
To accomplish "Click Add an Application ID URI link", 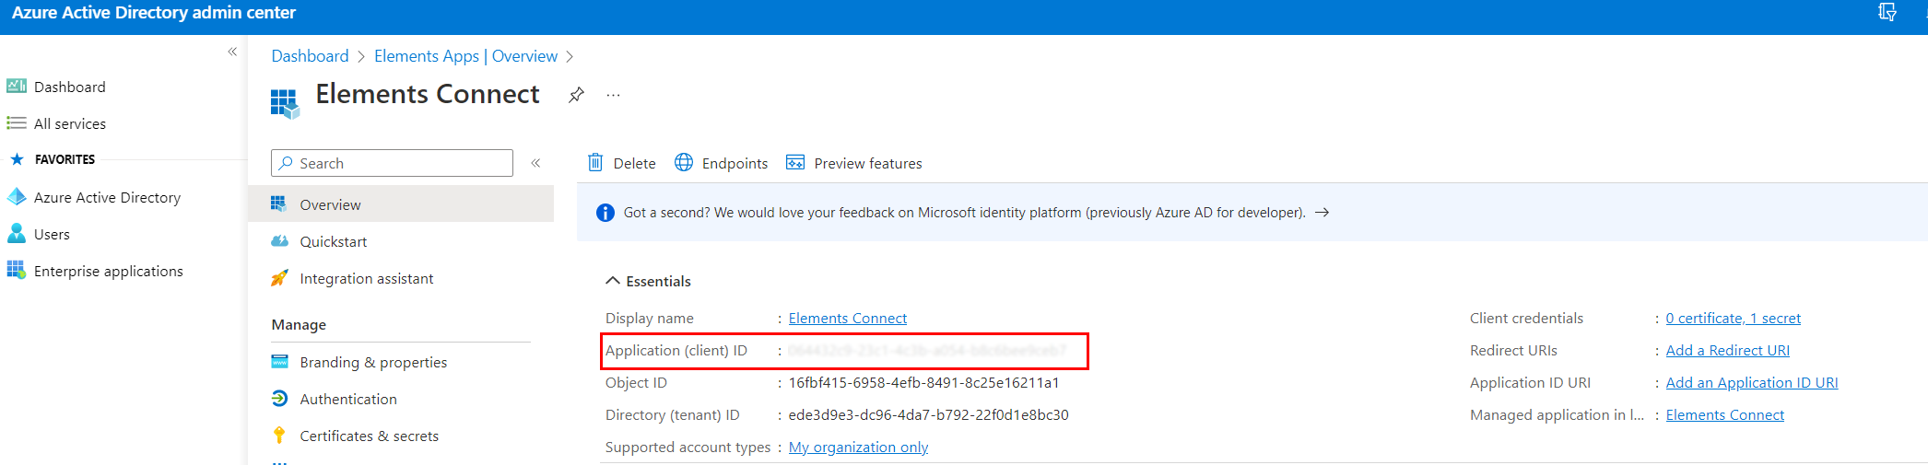I will tap(1751, 383).
